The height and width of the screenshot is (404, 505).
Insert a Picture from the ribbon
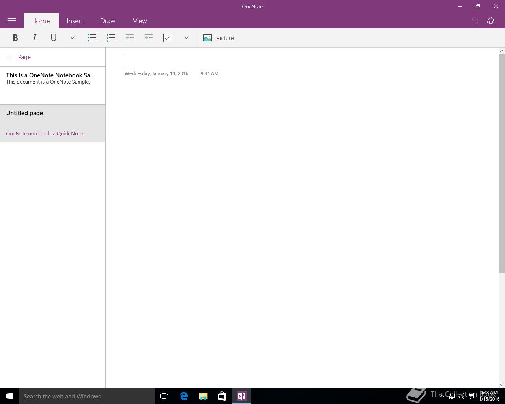[x=219, y=38]
